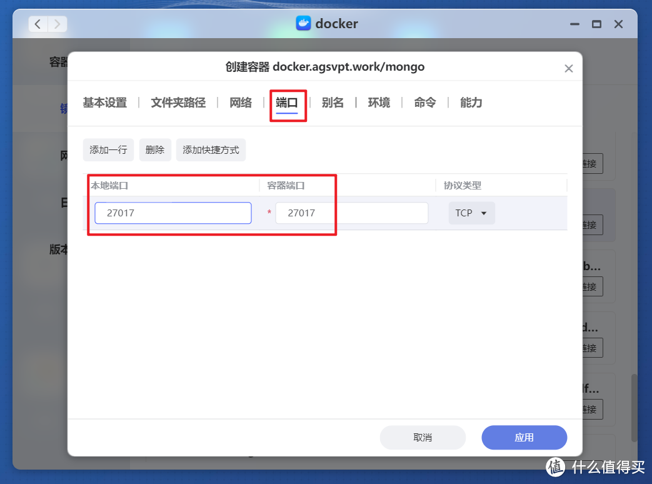Click the 应用 button to apply settings

524,437
